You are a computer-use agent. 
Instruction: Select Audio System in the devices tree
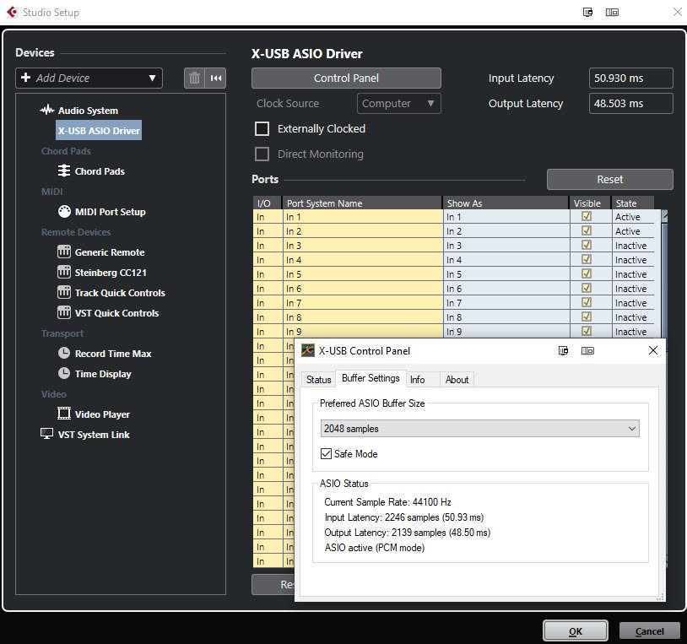coord(88,111)
